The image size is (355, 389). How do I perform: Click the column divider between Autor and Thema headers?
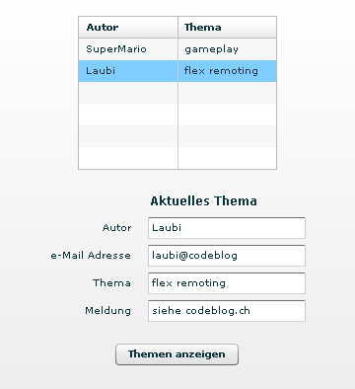pyautogui.click(x=177, y=28)
